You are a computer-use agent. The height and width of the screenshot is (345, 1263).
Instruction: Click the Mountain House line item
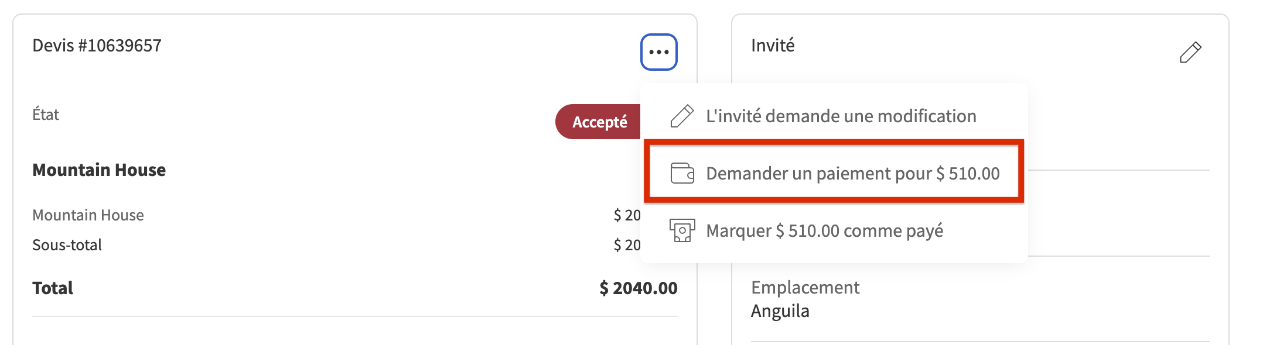tap(88, 215)
